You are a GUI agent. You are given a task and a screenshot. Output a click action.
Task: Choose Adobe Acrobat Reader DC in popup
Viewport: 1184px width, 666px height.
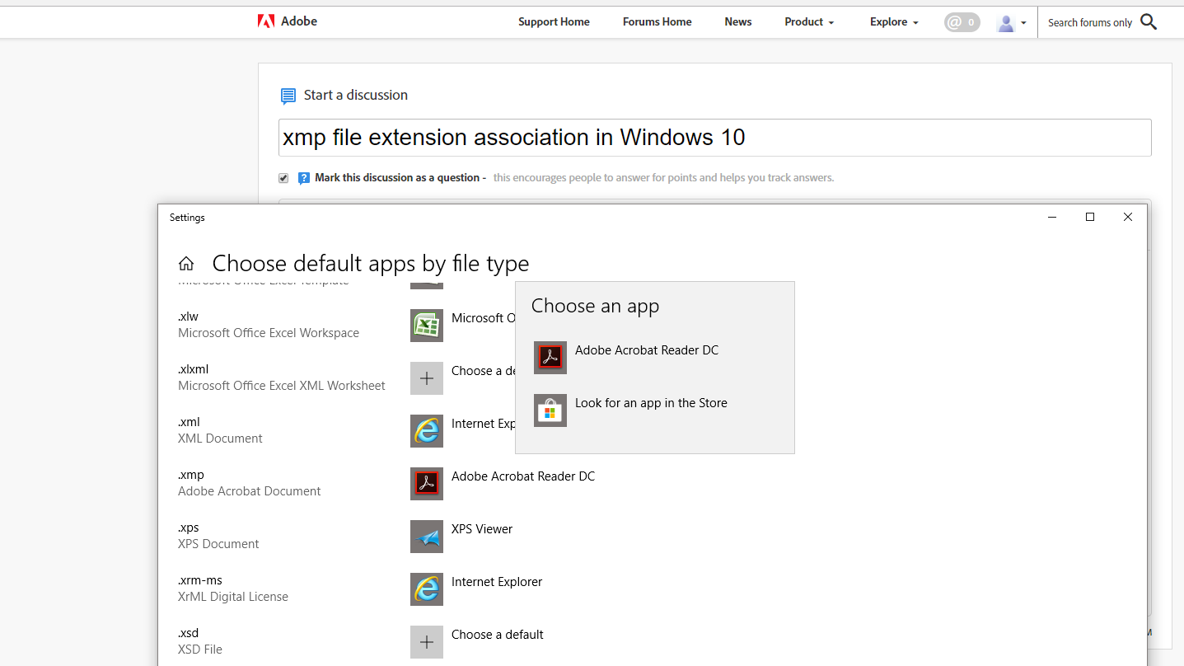coord(654,358)
